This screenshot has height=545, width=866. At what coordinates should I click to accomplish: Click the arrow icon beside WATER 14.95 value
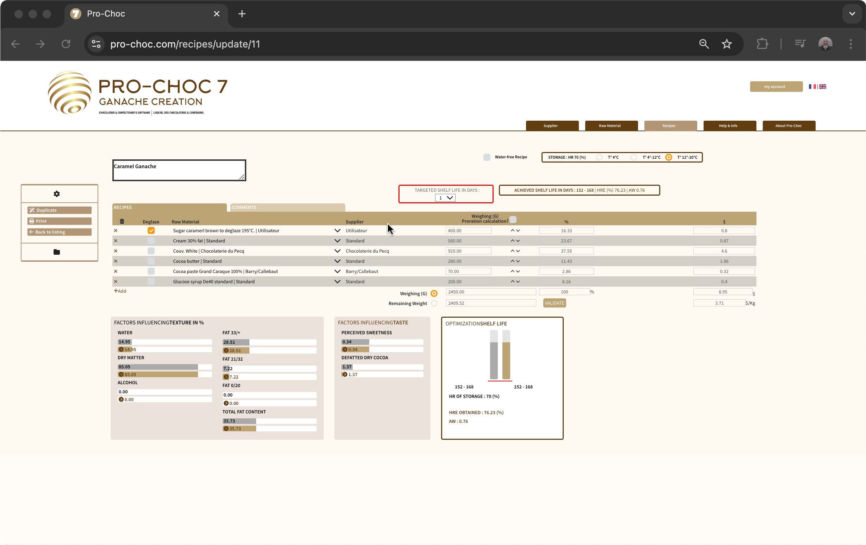coord(121,350)
